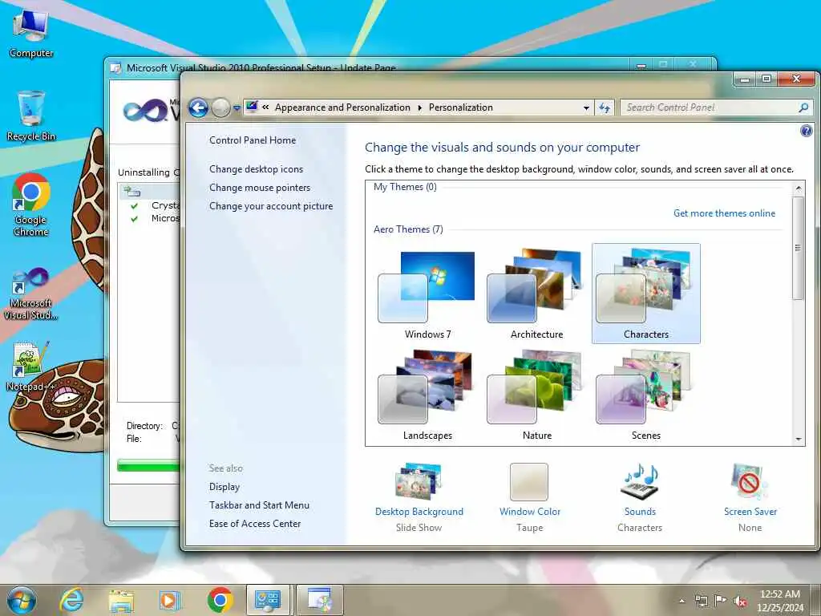Open the Notepad++ desktop shortcut
The width and height of the screenshot is (821, 616).
[30, 366]
